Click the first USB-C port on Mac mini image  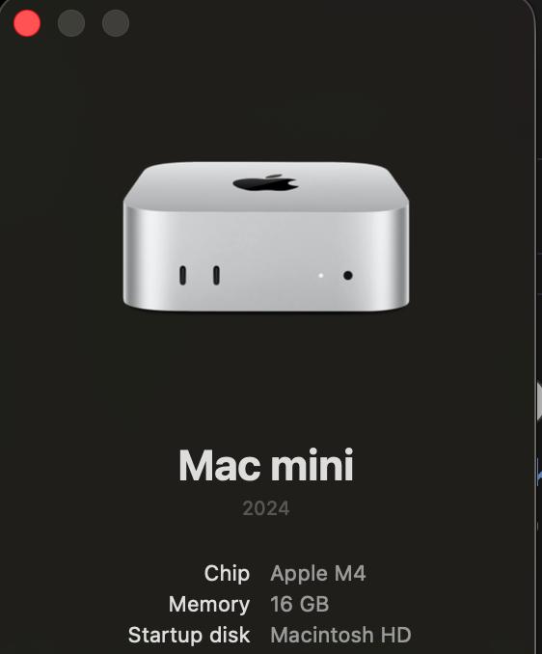182,275
